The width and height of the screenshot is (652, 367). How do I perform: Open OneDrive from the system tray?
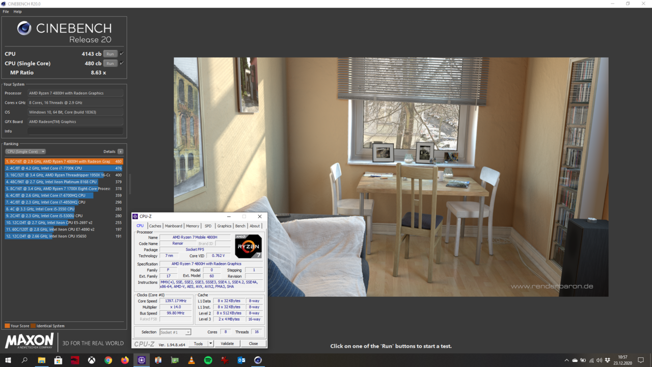575,360
